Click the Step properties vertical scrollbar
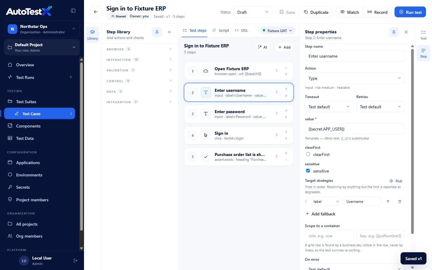Screen dimensions: 432x270 412,141
